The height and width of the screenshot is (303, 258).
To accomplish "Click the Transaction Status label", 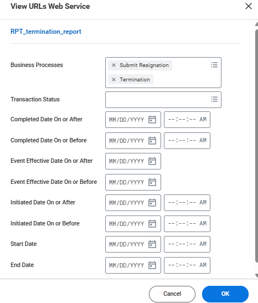I will (x=35, y=99).
